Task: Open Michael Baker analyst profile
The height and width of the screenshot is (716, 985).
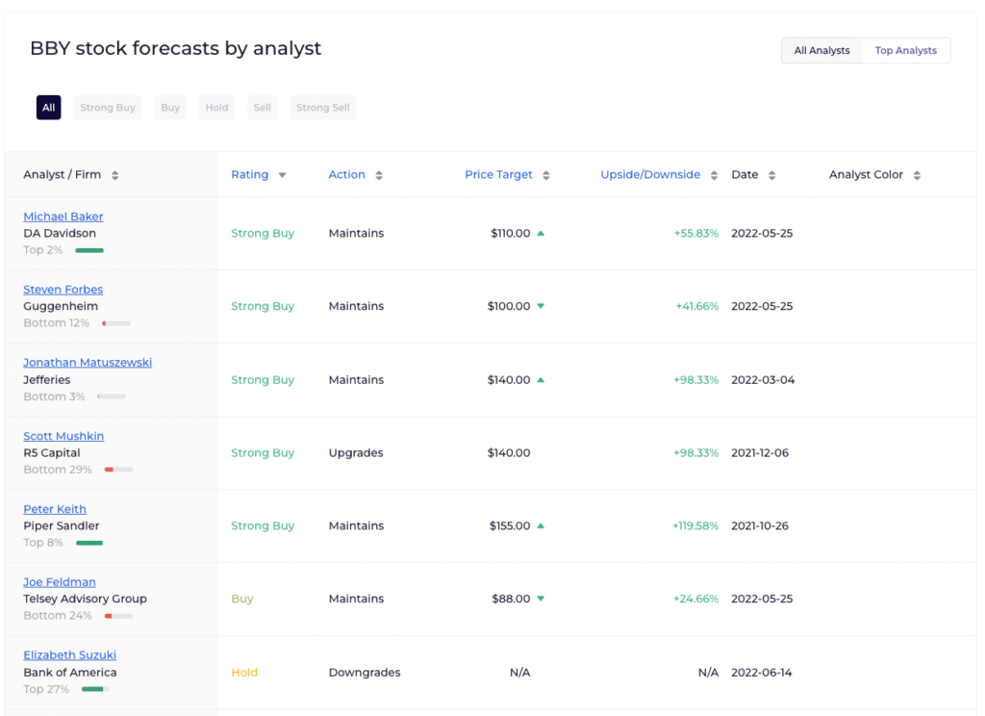Action: tap(63, 217)
